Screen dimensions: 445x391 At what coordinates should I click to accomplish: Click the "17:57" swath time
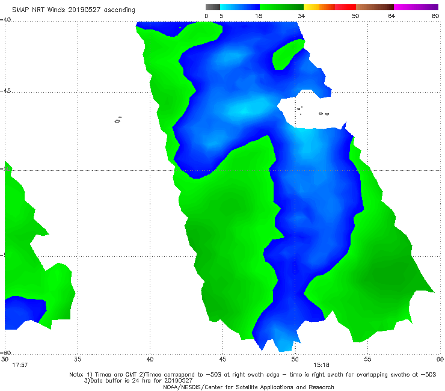click(x=20, y=365)
